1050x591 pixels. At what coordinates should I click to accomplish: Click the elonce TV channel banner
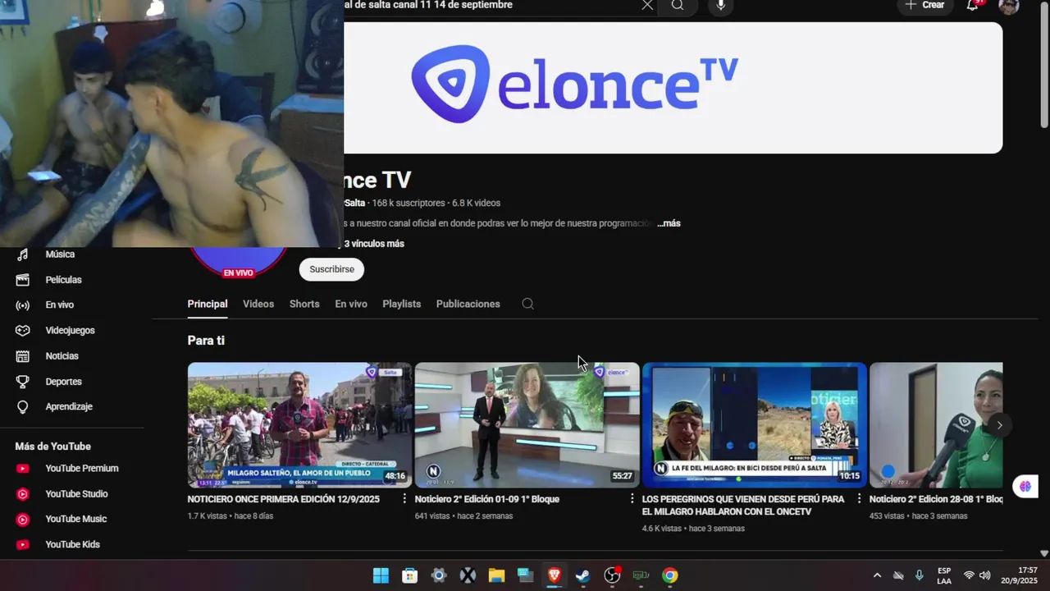pyautogui.click(x=673, y=88)
